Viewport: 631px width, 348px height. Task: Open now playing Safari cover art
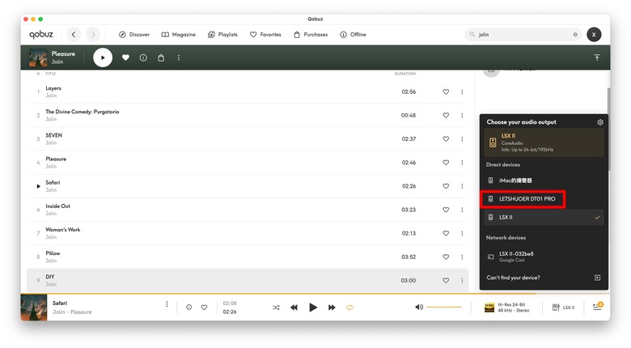tap(34, 308)
